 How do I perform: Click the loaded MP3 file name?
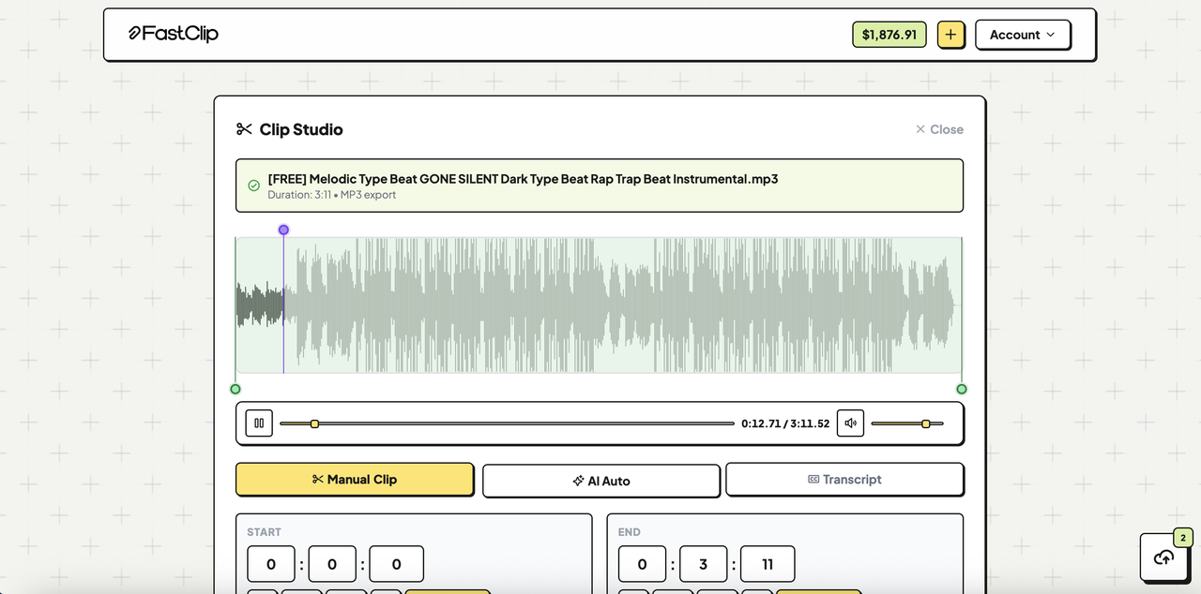[523, 178]
